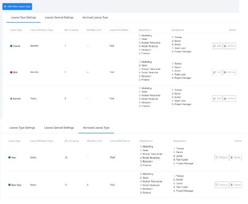Click the green color dot beside Casual
Image resolution: width=248 pixels, height=204 pixels.
pos(11,46)
